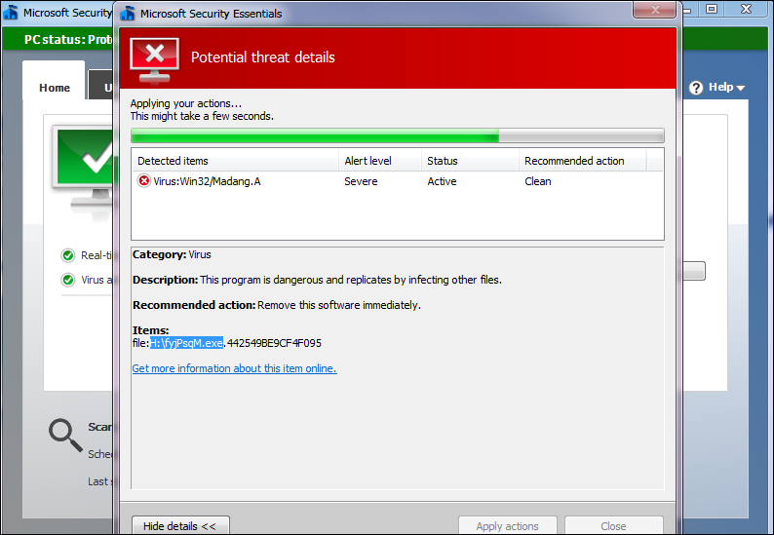
Task: Click the red error icon beside Virus:Win32/Madang.A
Action: [x=143, y=181]
